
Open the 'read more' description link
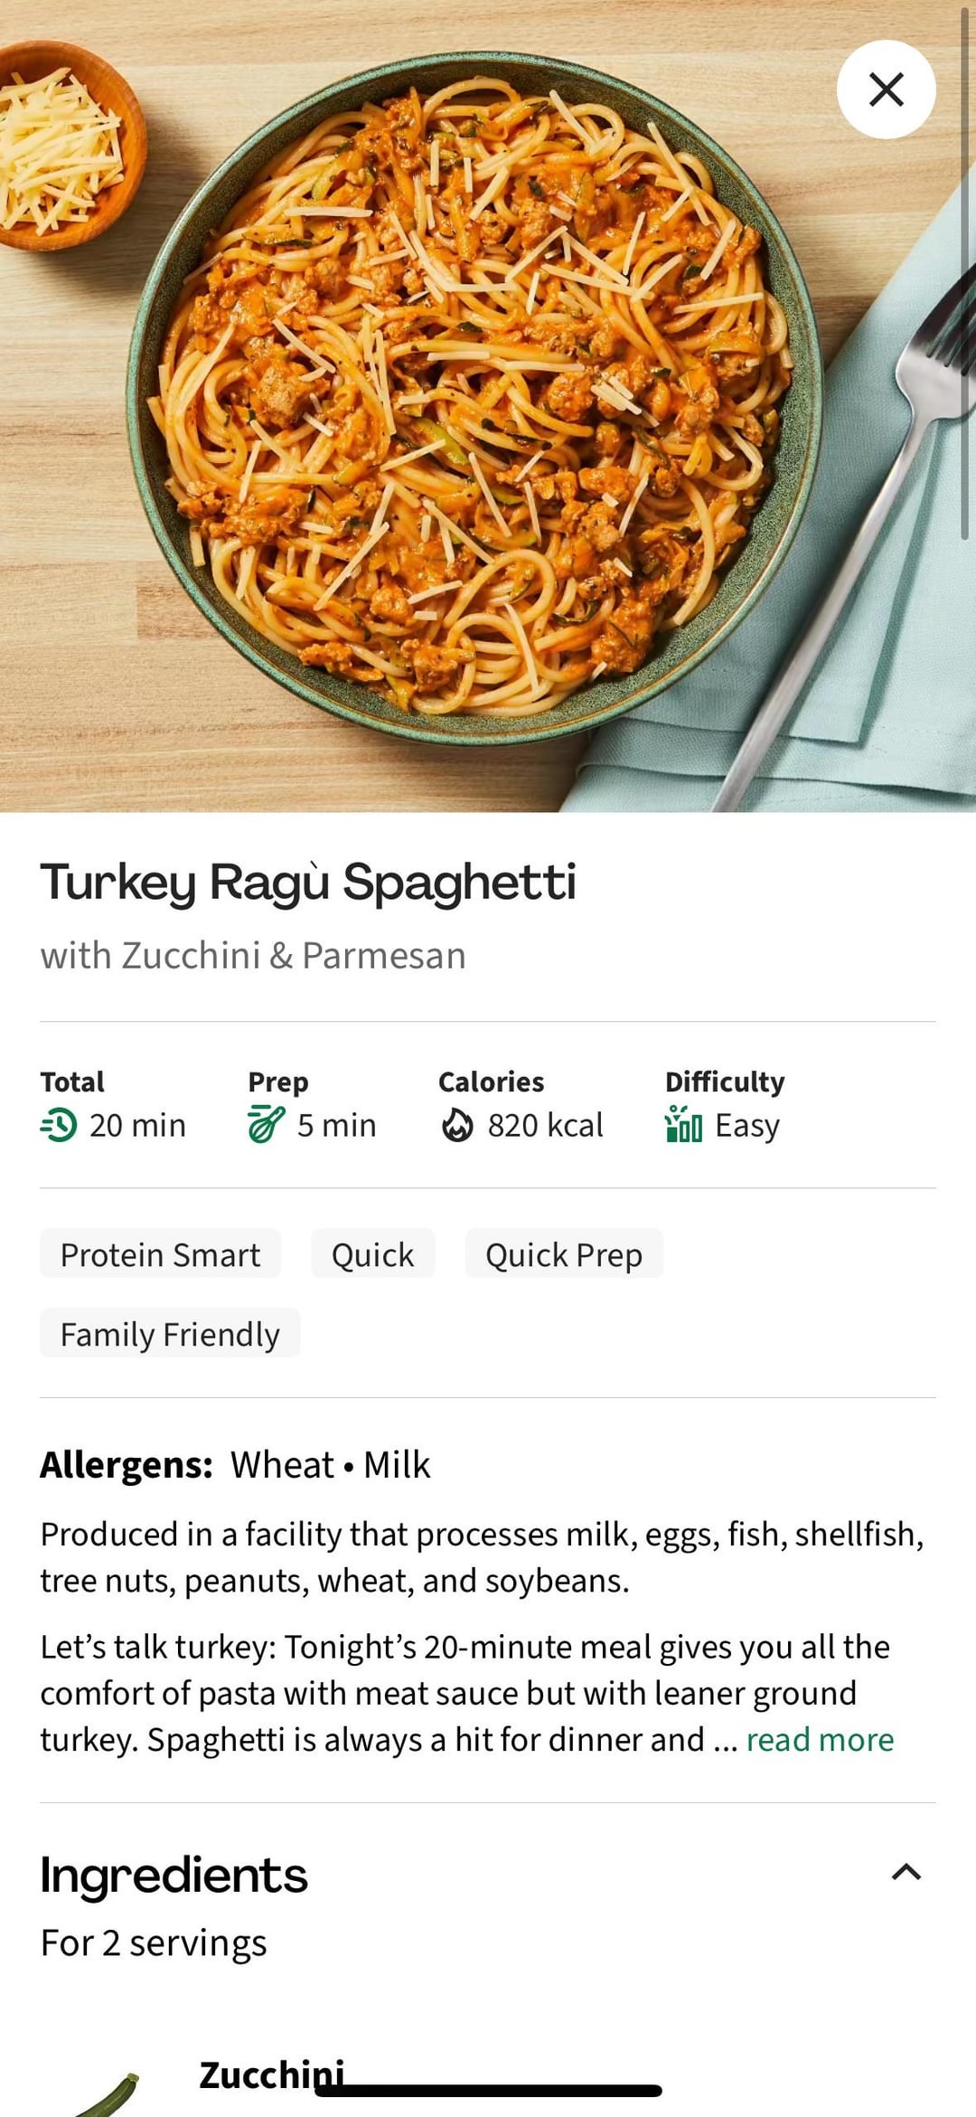click(x=820, y=1740)
